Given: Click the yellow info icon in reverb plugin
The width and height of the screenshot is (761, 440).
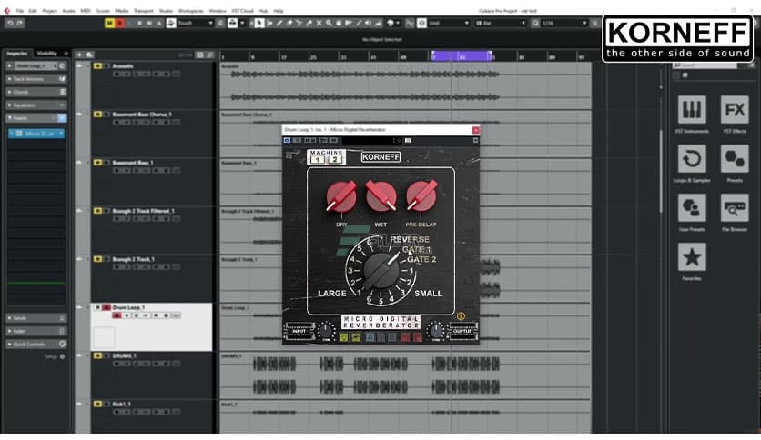Looking at the screenshot, I should click(x=461, y=316).
